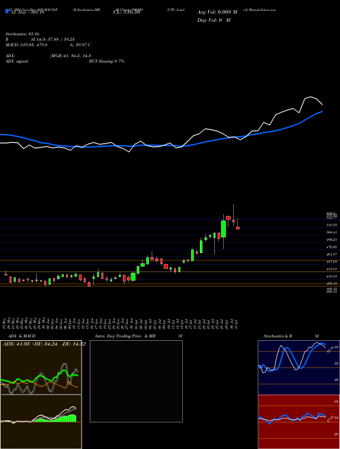Click the last red candlestick on the chart

coord(237,228)
